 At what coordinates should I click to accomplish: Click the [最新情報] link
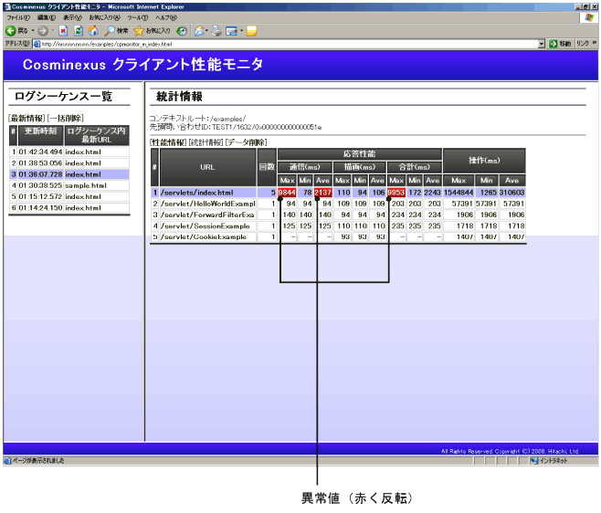[x=26, y=118]
